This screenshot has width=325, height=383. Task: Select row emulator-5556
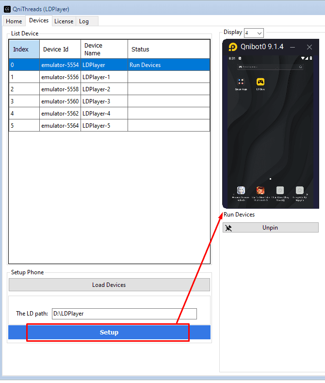click(x=109, y=77)
